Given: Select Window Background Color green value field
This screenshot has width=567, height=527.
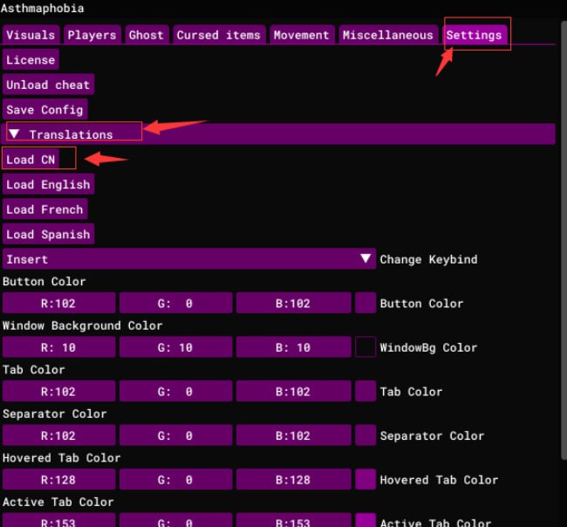Looking at the screenshot, I should pos(175,347).
